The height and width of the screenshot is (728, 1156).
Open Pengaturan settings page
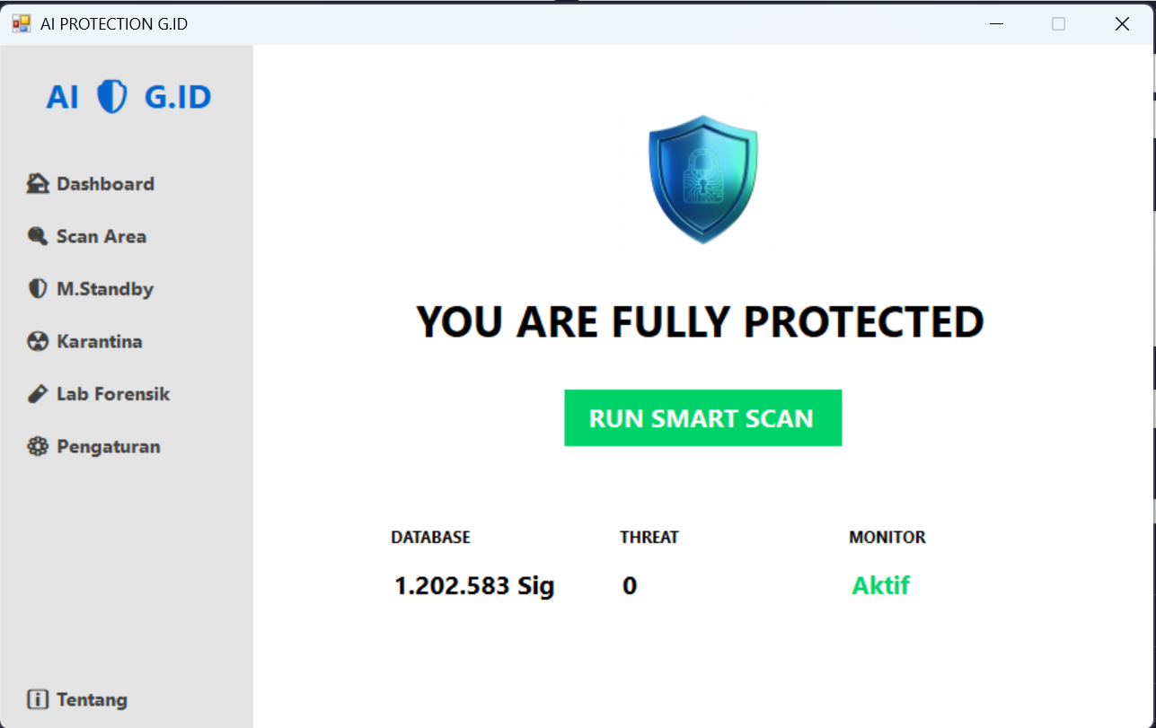(108, 446)
